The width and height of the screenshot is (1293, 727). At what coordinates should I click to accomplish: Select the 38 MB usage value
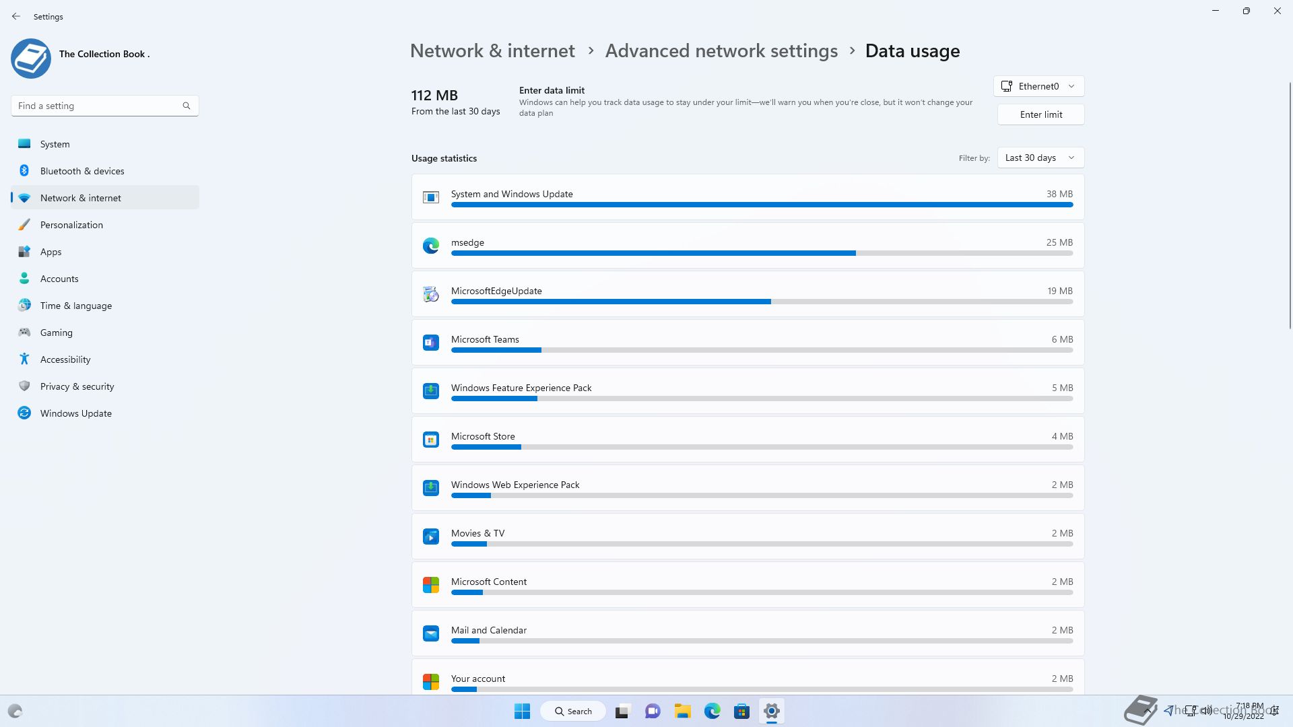tap(1059, 194)
